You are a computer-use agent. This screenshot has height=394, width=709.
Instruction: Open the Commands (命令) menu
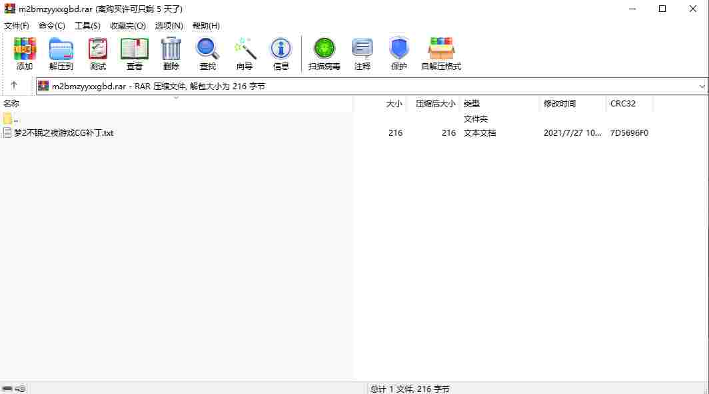(x=51, y=26)
